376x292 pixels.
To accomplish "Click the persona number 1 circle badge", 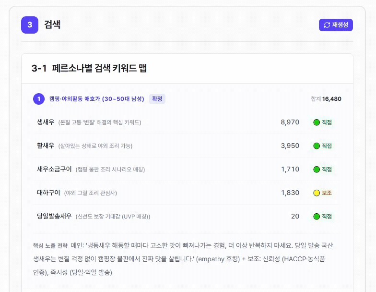I will click(x=39, y=99).
